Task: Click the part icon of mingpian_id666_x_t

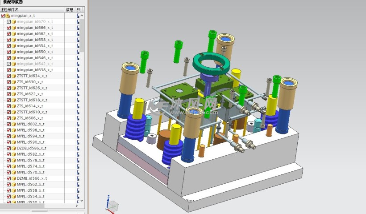Action: pyautogui.click(x=13, y=28)
